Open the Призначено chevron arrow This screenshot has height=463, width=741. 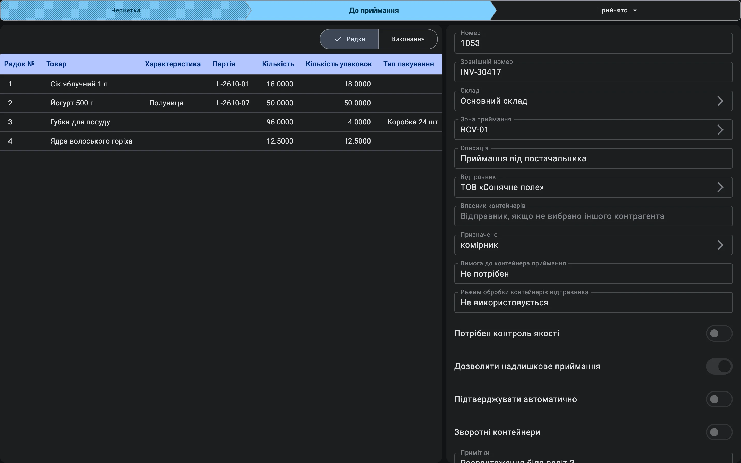[720, 245]
